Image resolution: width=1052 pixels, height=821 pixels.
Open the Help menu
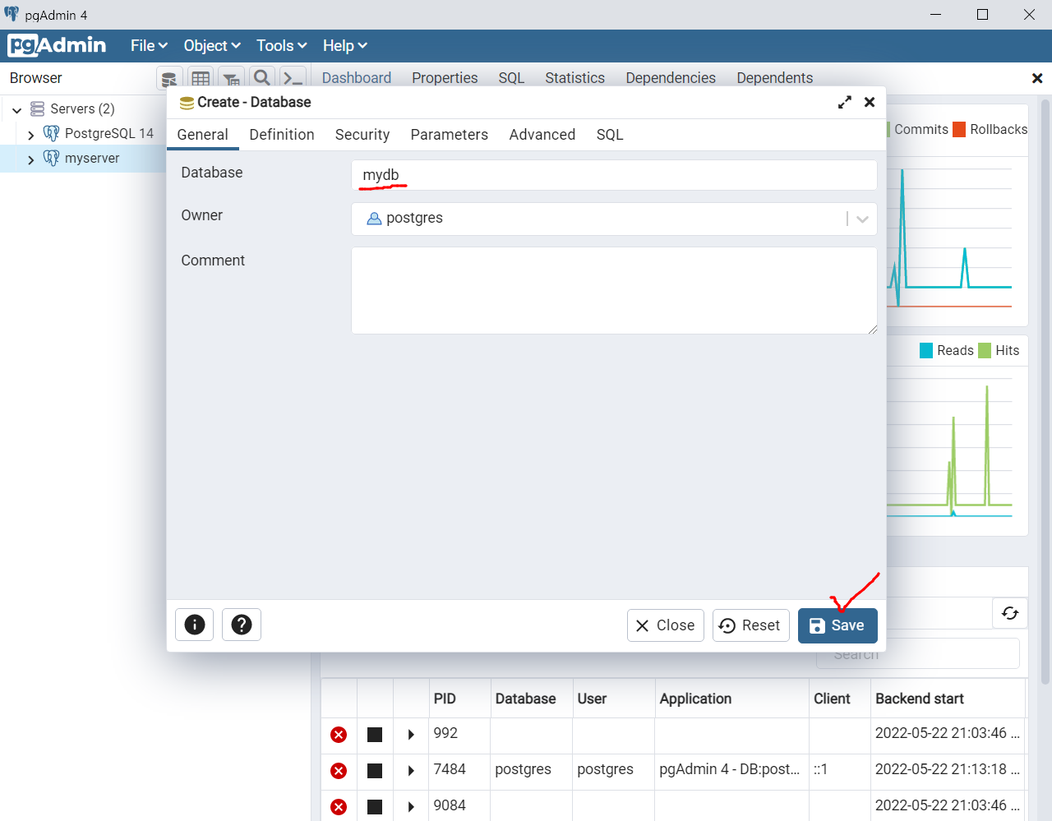click(x=344, y=46)
